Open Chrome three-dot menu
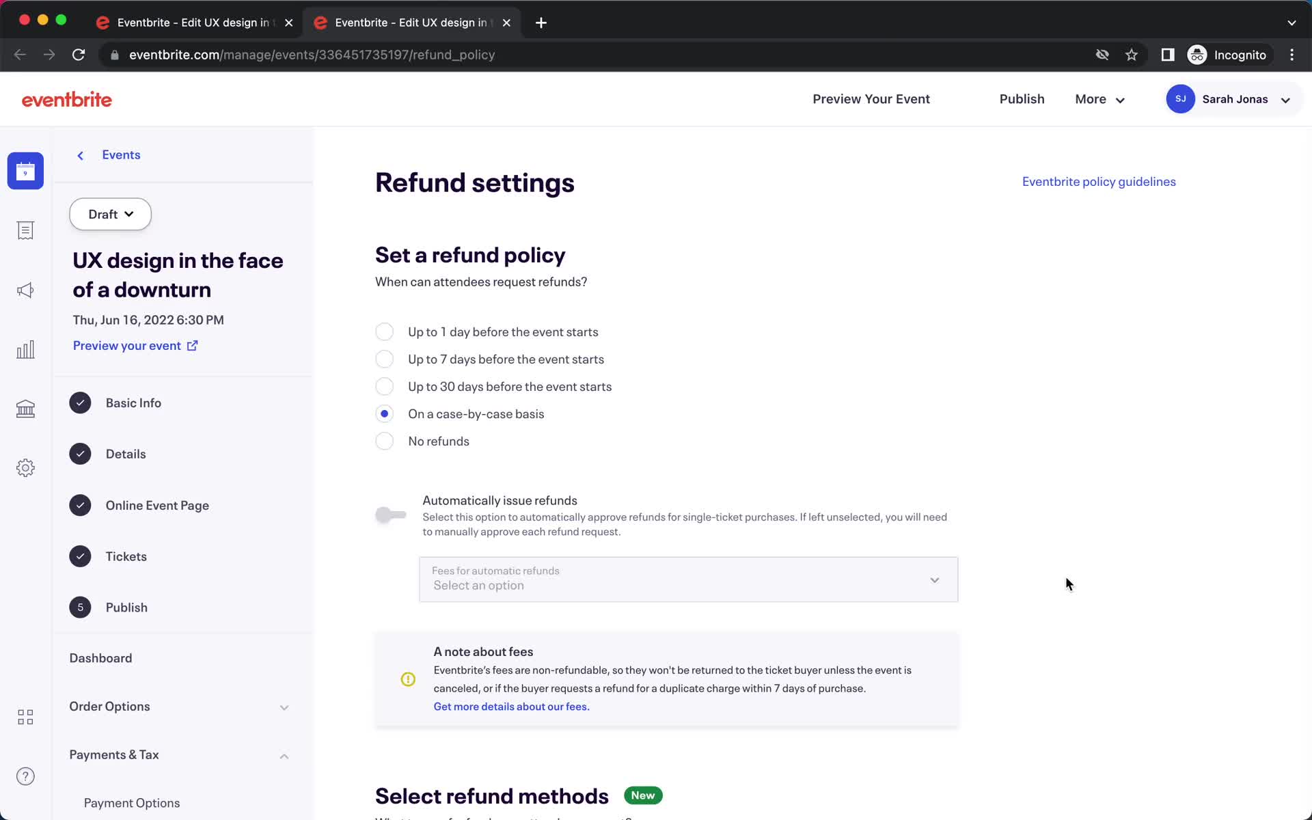Screen dimensions: 1312x820 tap(1291, 55)
